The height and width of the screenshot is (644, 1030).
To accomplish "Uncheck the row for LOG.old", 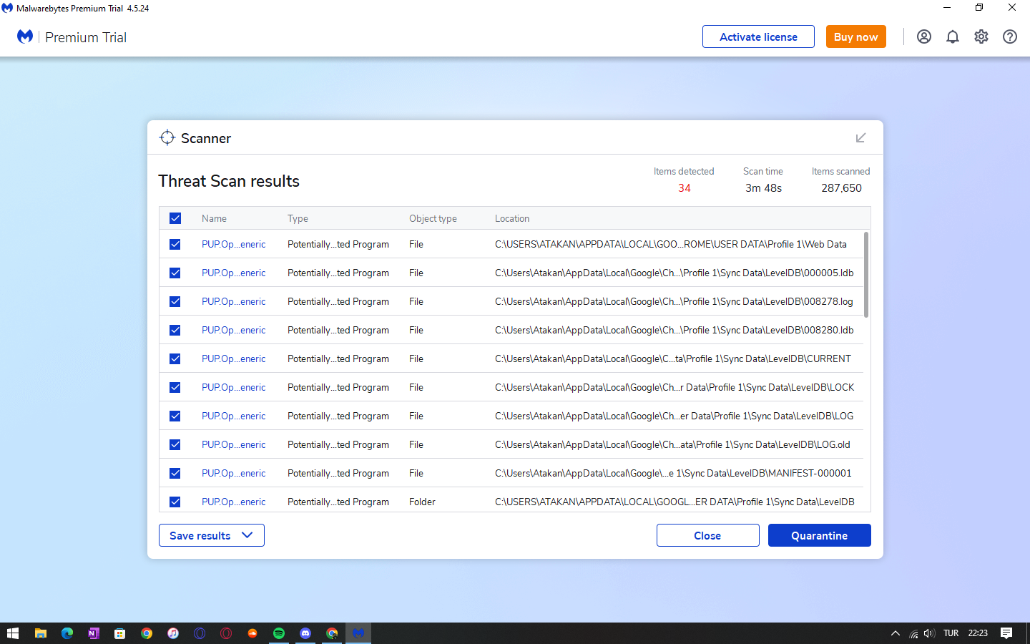I will 175,444.
